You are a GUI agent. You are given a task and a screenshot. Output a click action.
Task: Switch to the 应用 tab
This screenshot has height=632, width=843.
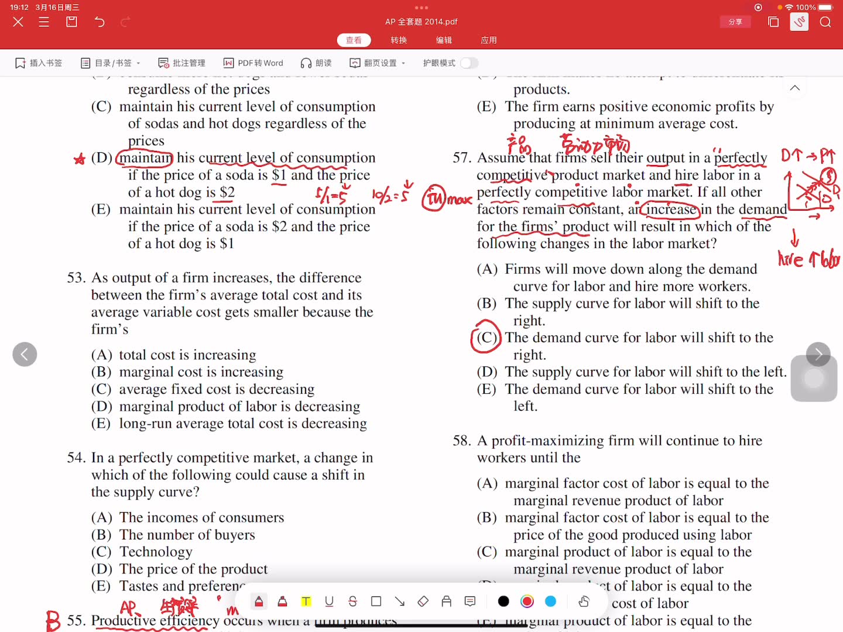(489, 40)
